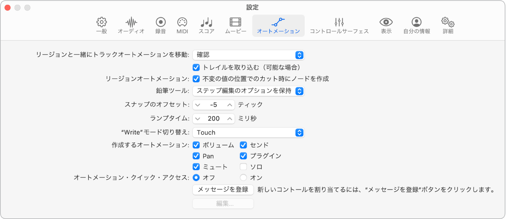Disable the トレイルを取り込む checkbox

(x=196, y=67)
